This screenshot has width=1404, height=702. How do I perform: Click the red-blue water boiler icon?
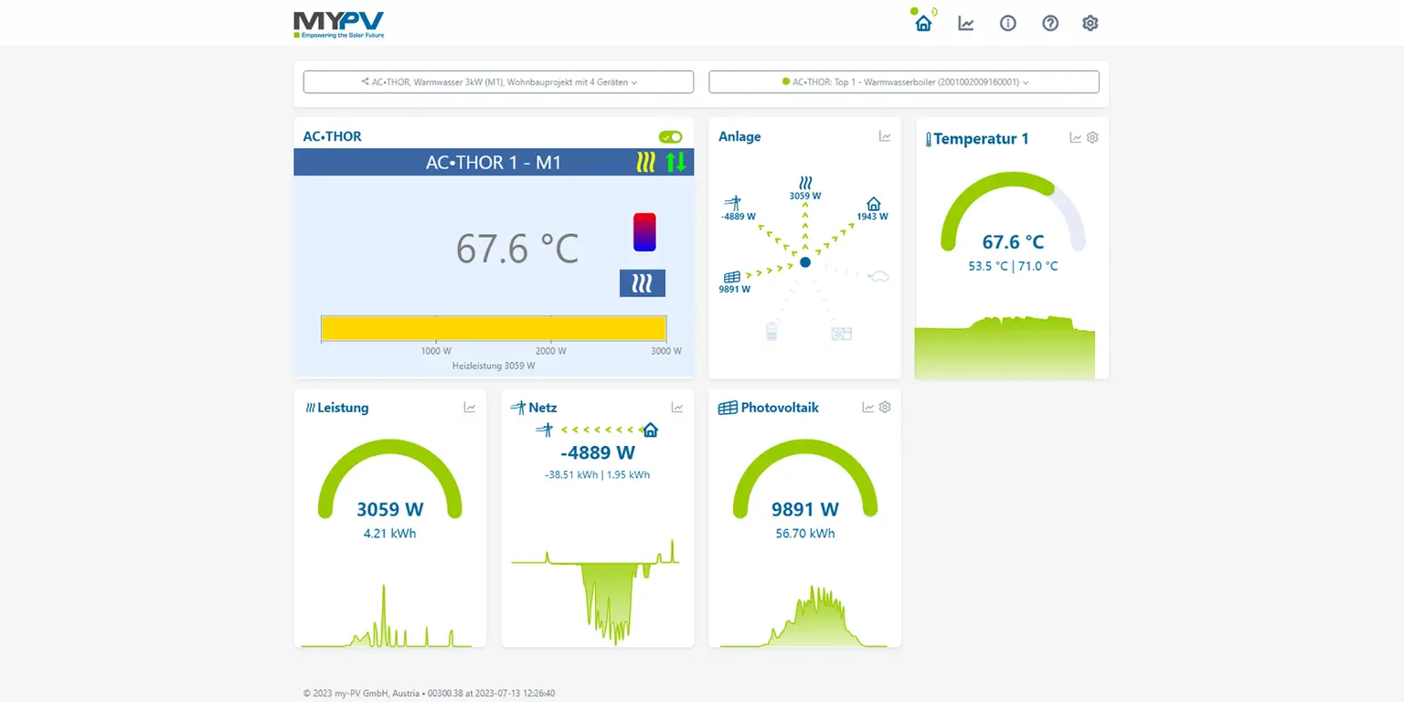[x=644, y=232]
